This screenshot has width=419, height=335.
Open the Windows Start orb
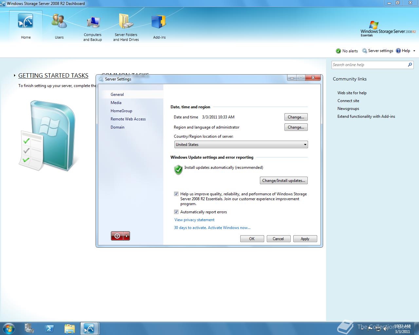tap(9, 328)
